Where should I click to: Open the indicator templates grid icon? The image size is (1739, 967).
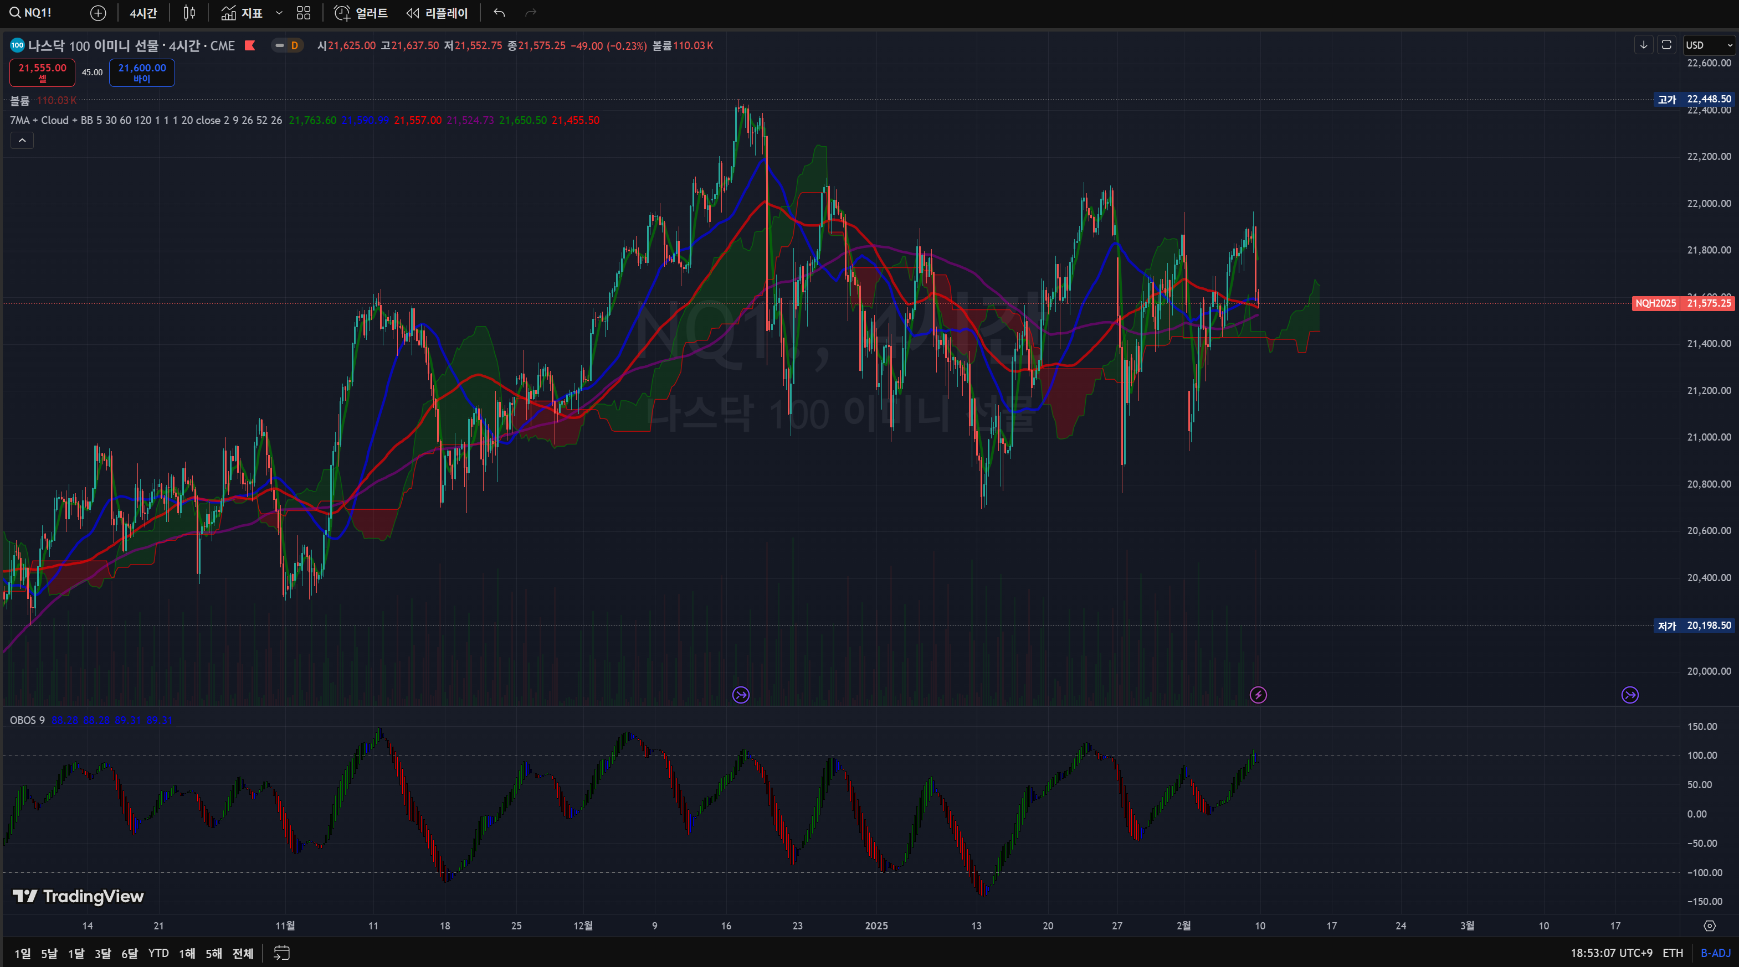click(304, 13)
